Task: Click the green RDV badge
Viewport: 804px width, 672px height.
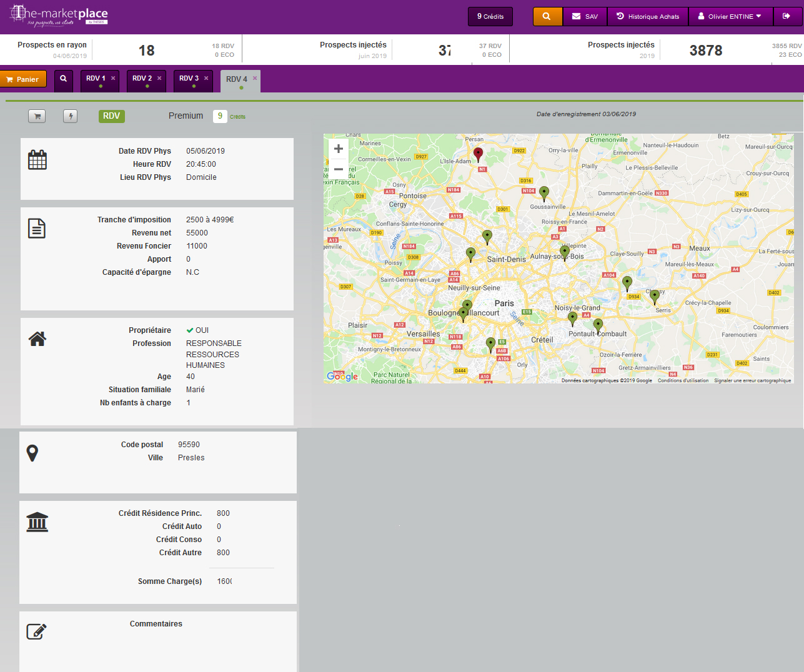Action: 112,116
